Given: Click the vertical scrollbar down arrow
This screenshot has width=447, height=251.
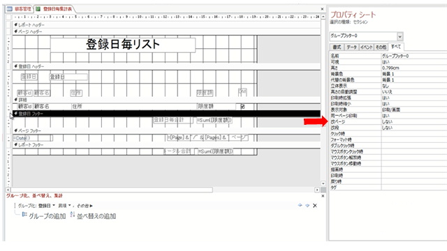Looking at the screenshot, I should [x=323, y=183].
